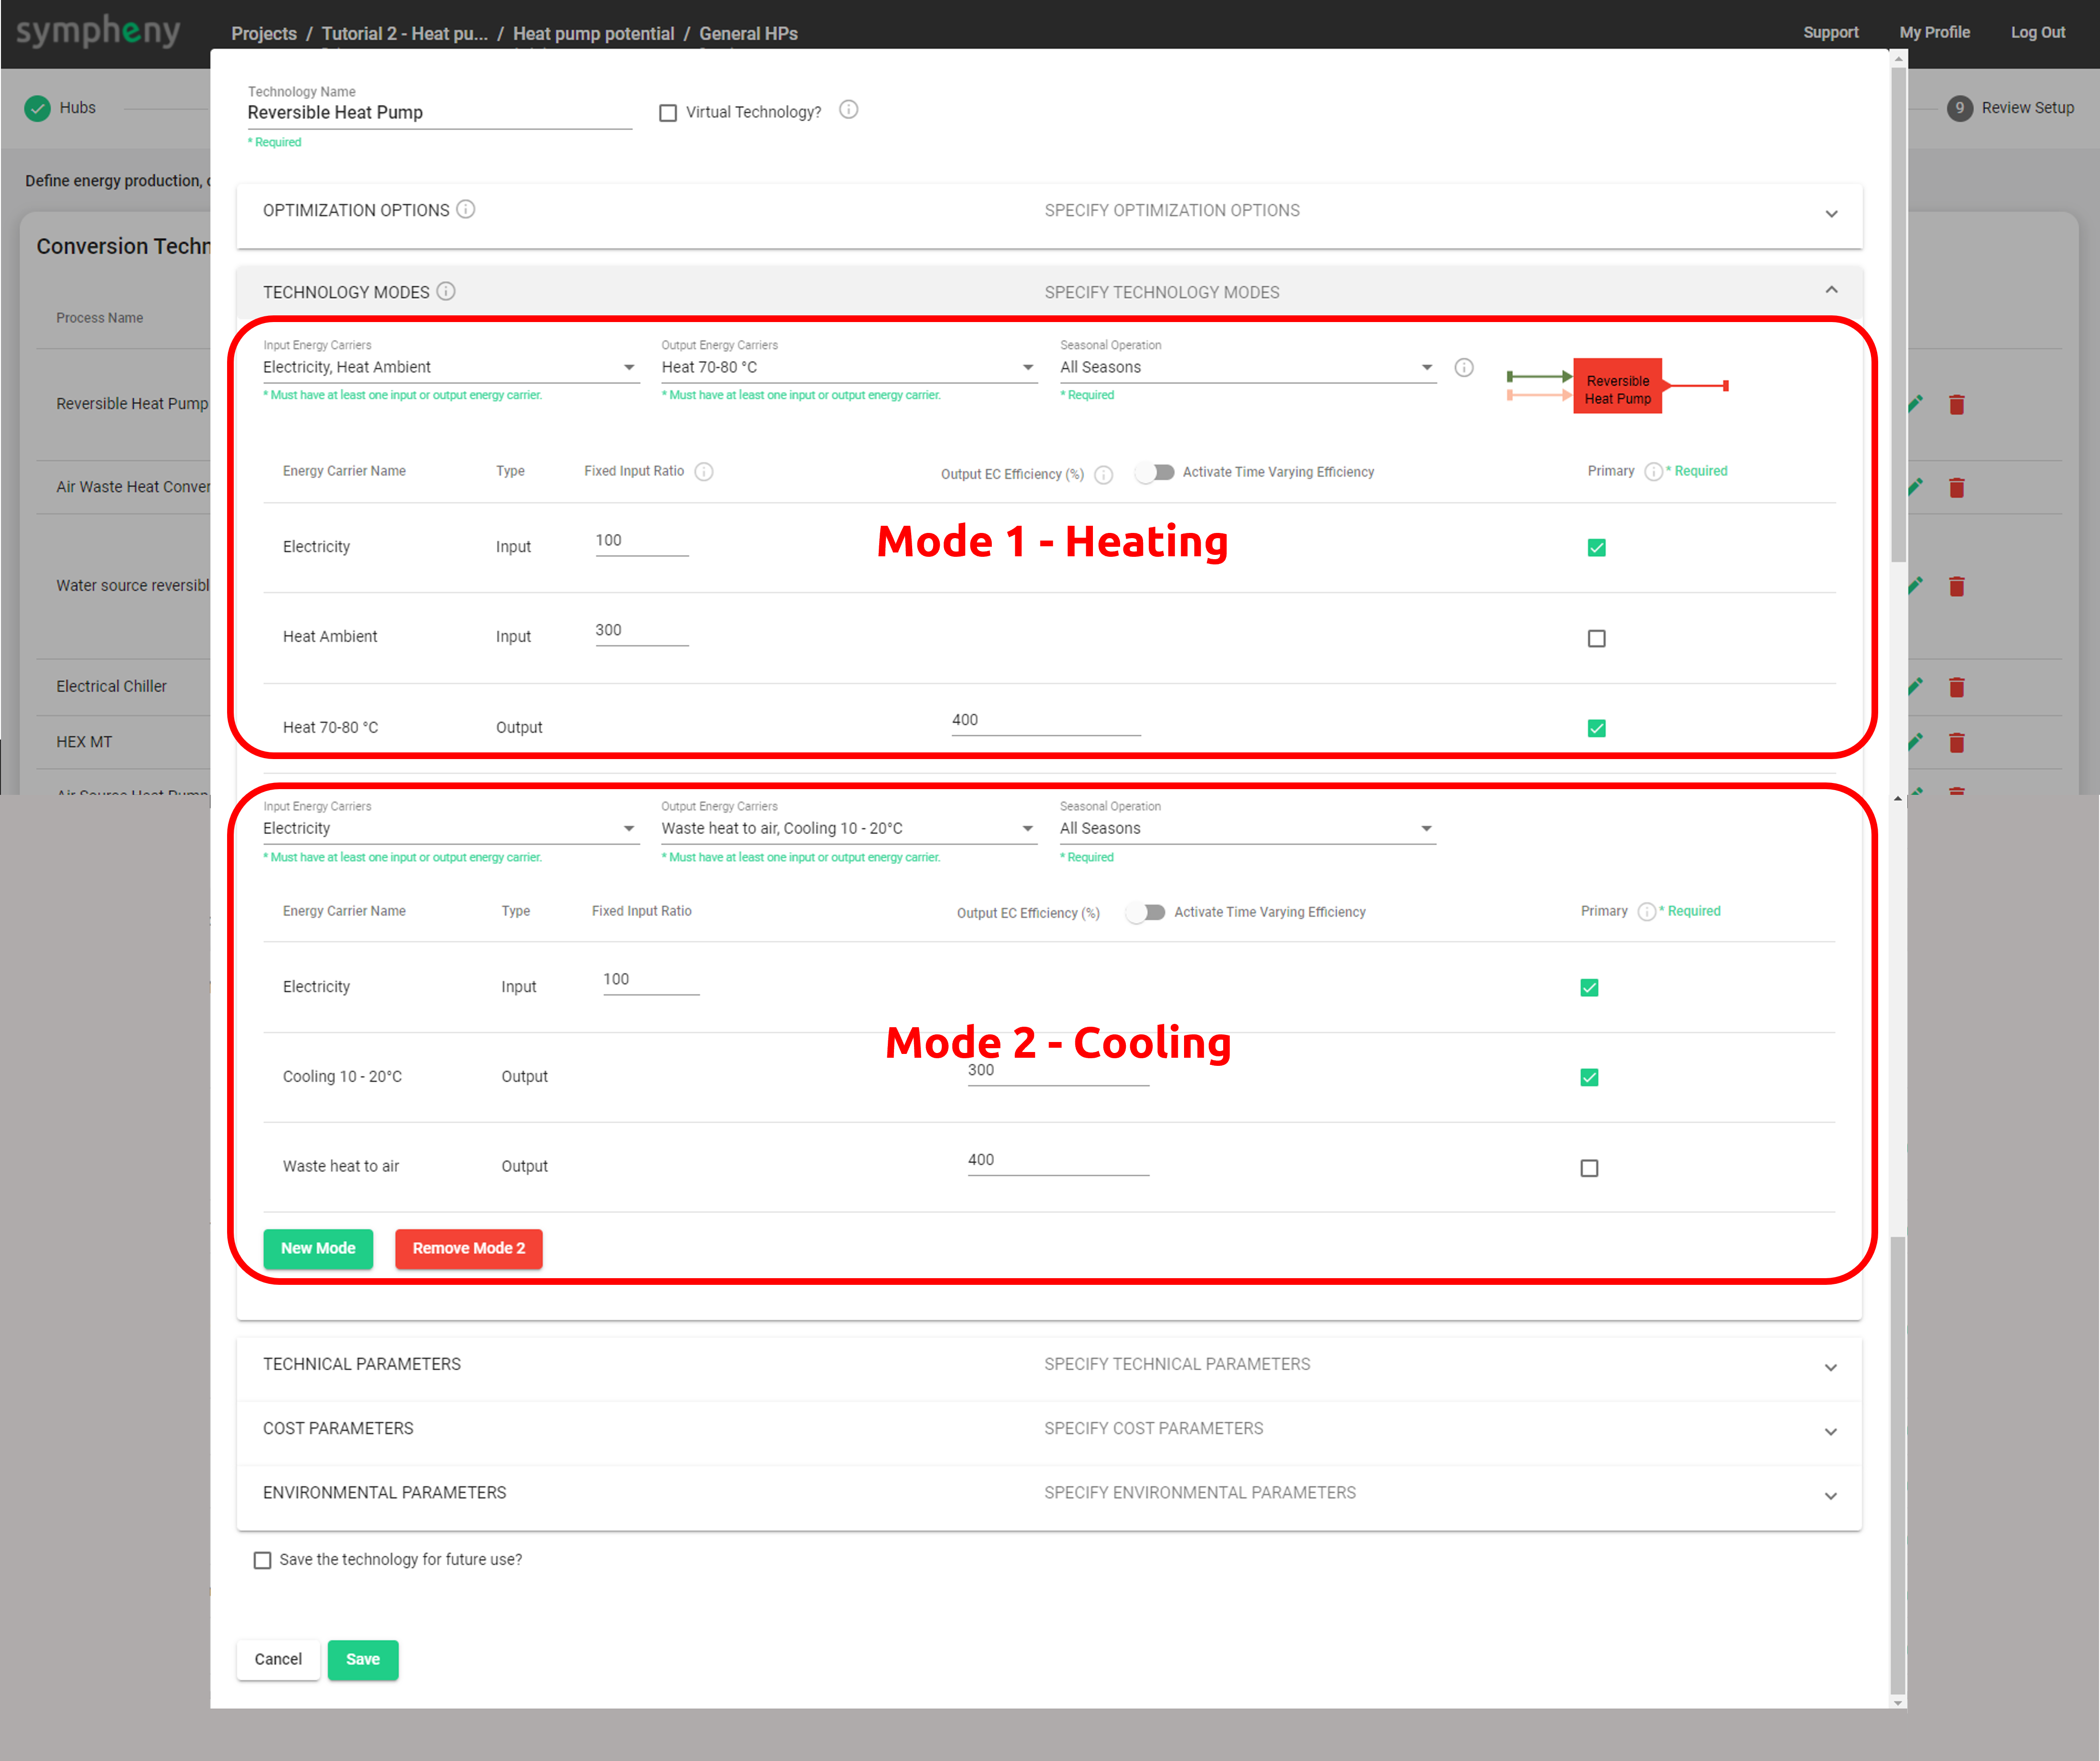The width and height of the screenshot is (2100, 1761).
Task: Open Heat pump potential breadcrumb
Action: tap(593, 33)
